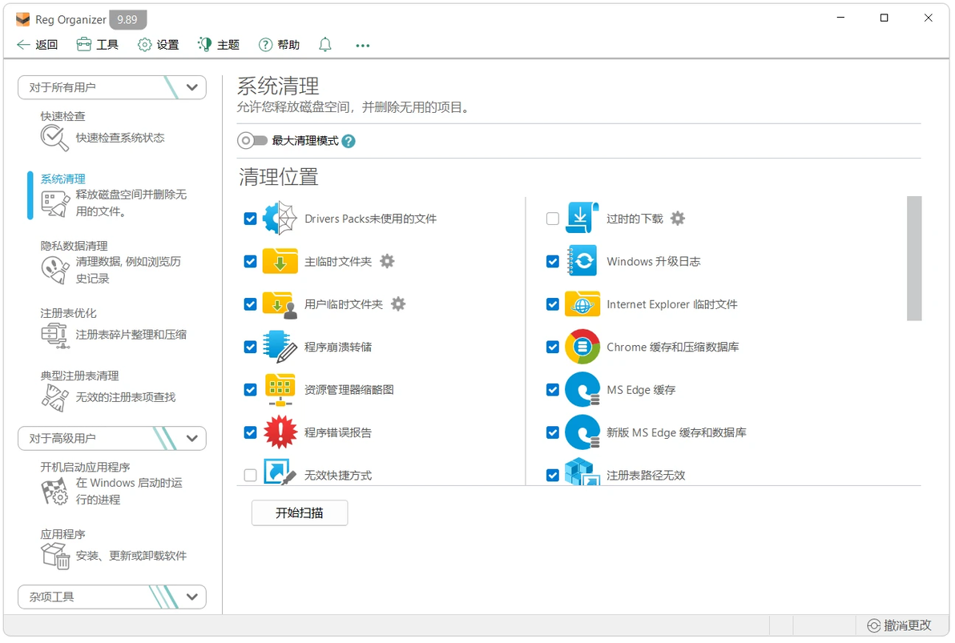
Task: Click the red 程序错误报告 icon
Action: click(280, 432)
